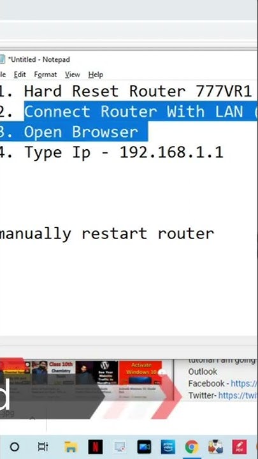Open Task View from taskbar
This screenshot has width=258, height=459.
[43, 447]
